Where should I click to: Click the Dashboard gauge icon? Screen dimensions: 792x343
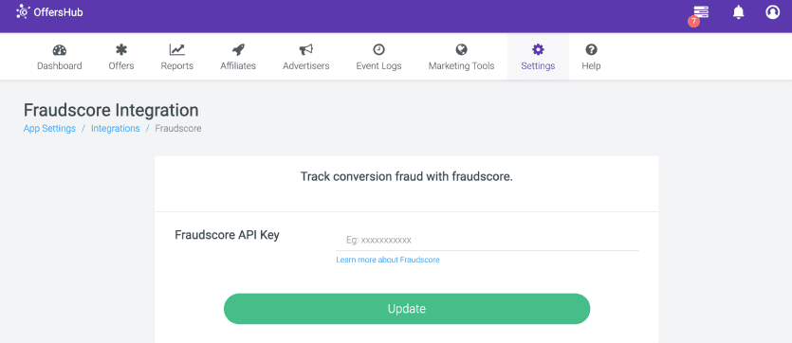[x=59, y=50]
